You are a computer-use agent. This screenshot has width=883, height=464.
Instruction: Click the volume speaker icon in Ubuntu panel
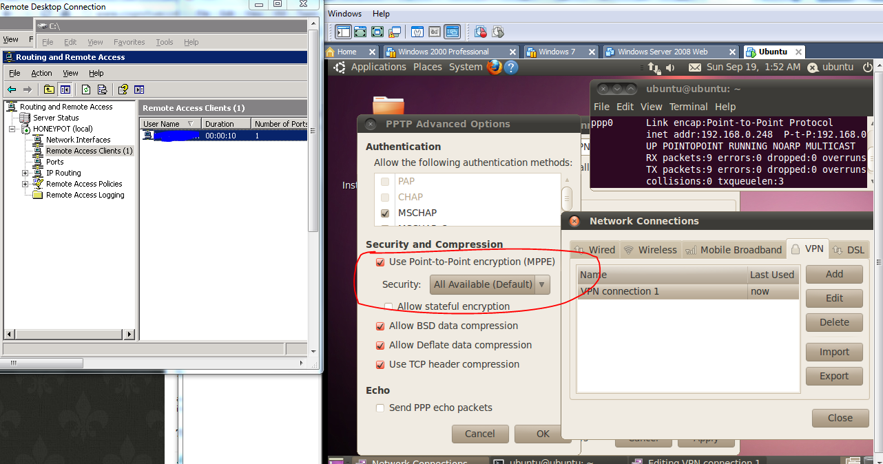670,67
